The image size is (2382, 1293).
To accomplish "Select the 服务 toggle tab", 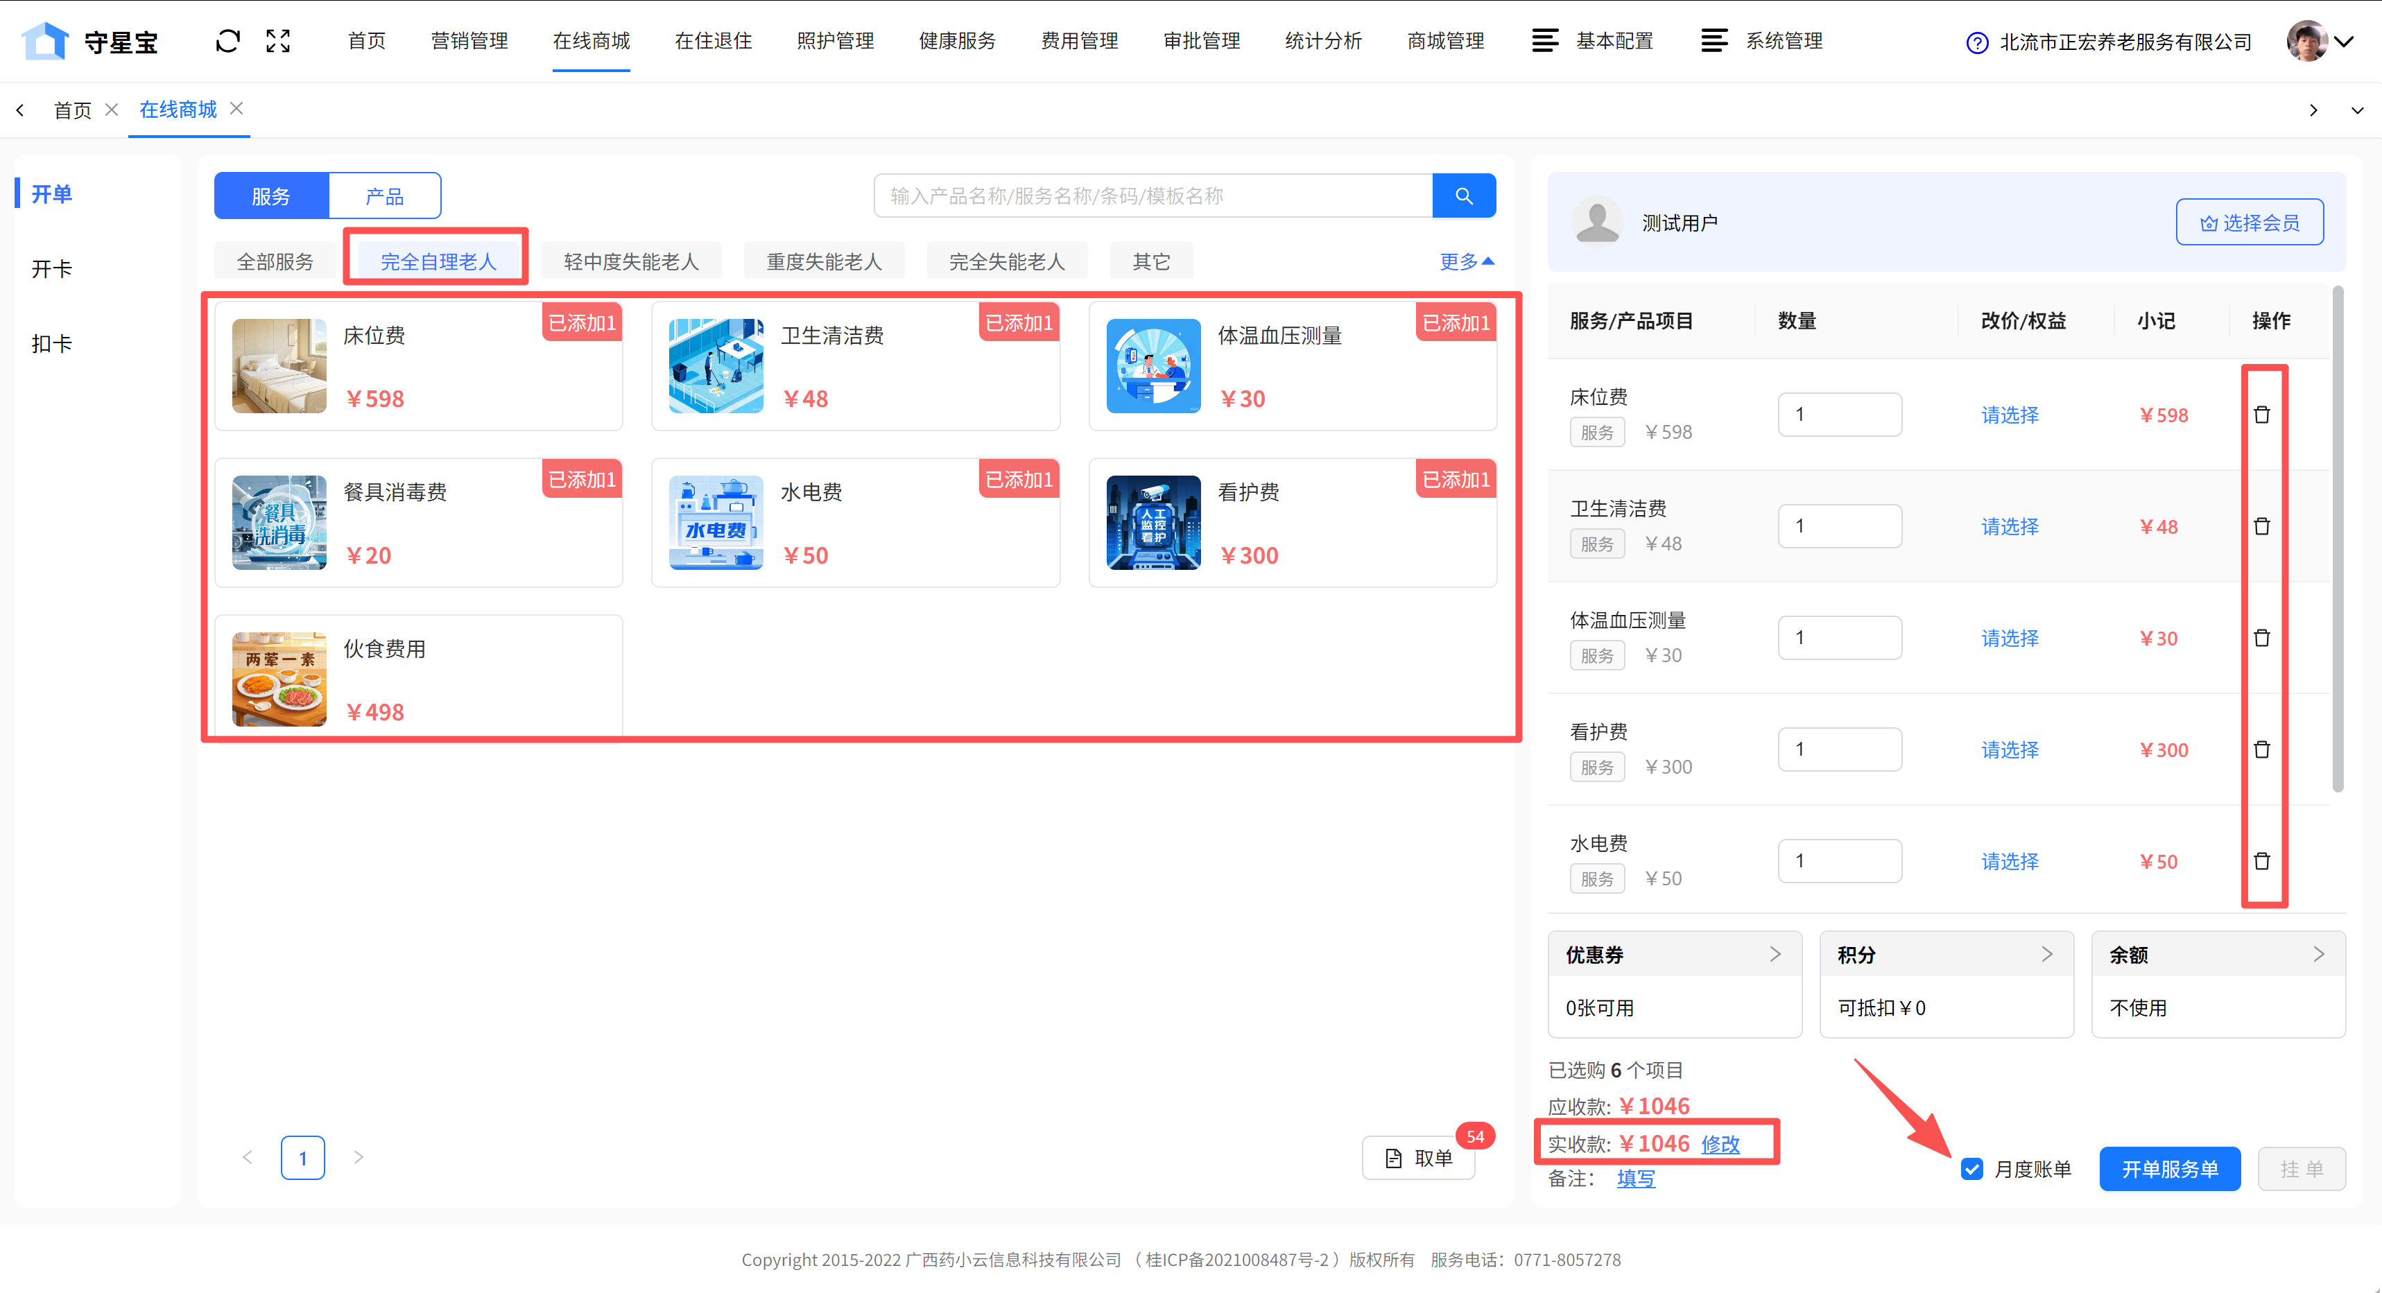I will point(271,196).
